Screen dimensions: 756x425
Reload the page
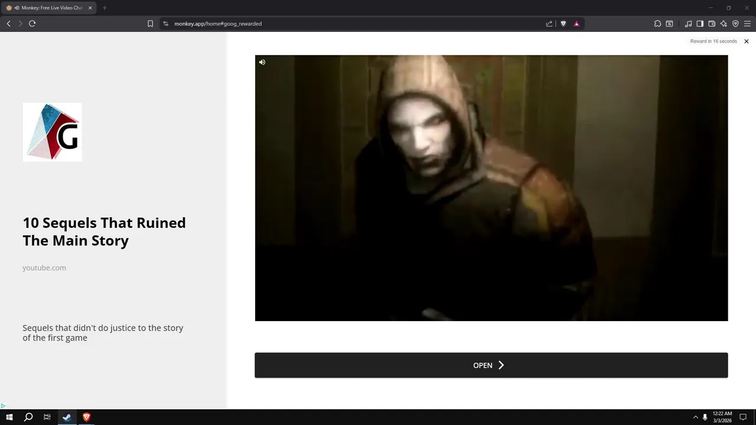32,24
